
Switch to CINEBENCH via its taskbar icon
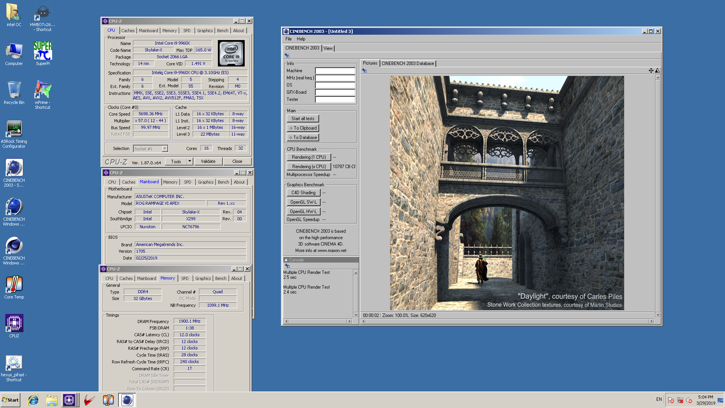[x=127, y=400]
